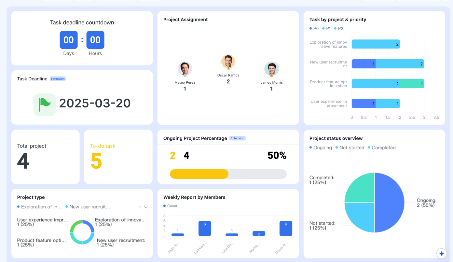The width and height of the screenshot is (453, 262).
Task: Toggle the P2 legend series
Action: 339,29
